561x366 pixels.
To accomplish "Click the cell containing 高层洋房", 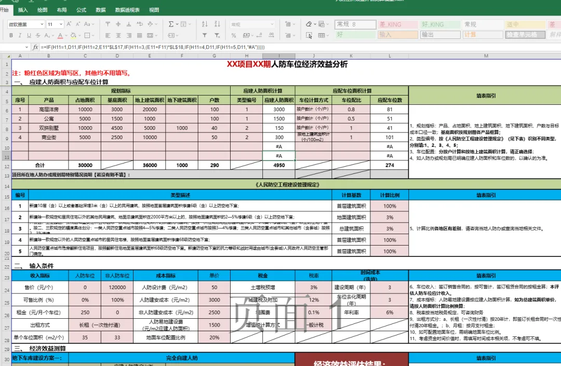I will click(x=49, y=110).
